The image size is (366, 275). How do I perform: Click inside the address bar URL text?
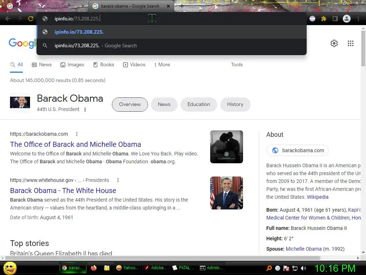(77, 19)
